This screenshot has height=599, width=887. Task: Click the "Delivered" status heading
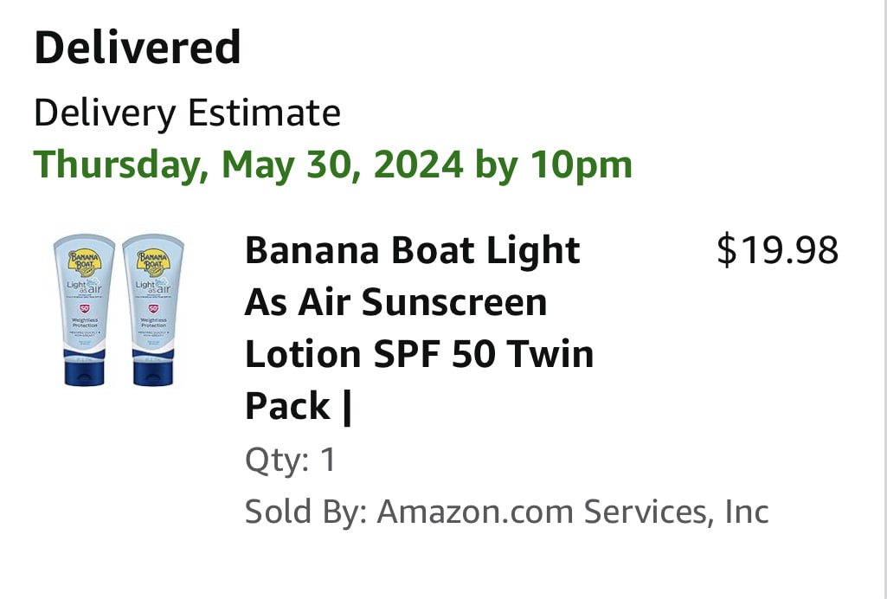pos(137,48)
